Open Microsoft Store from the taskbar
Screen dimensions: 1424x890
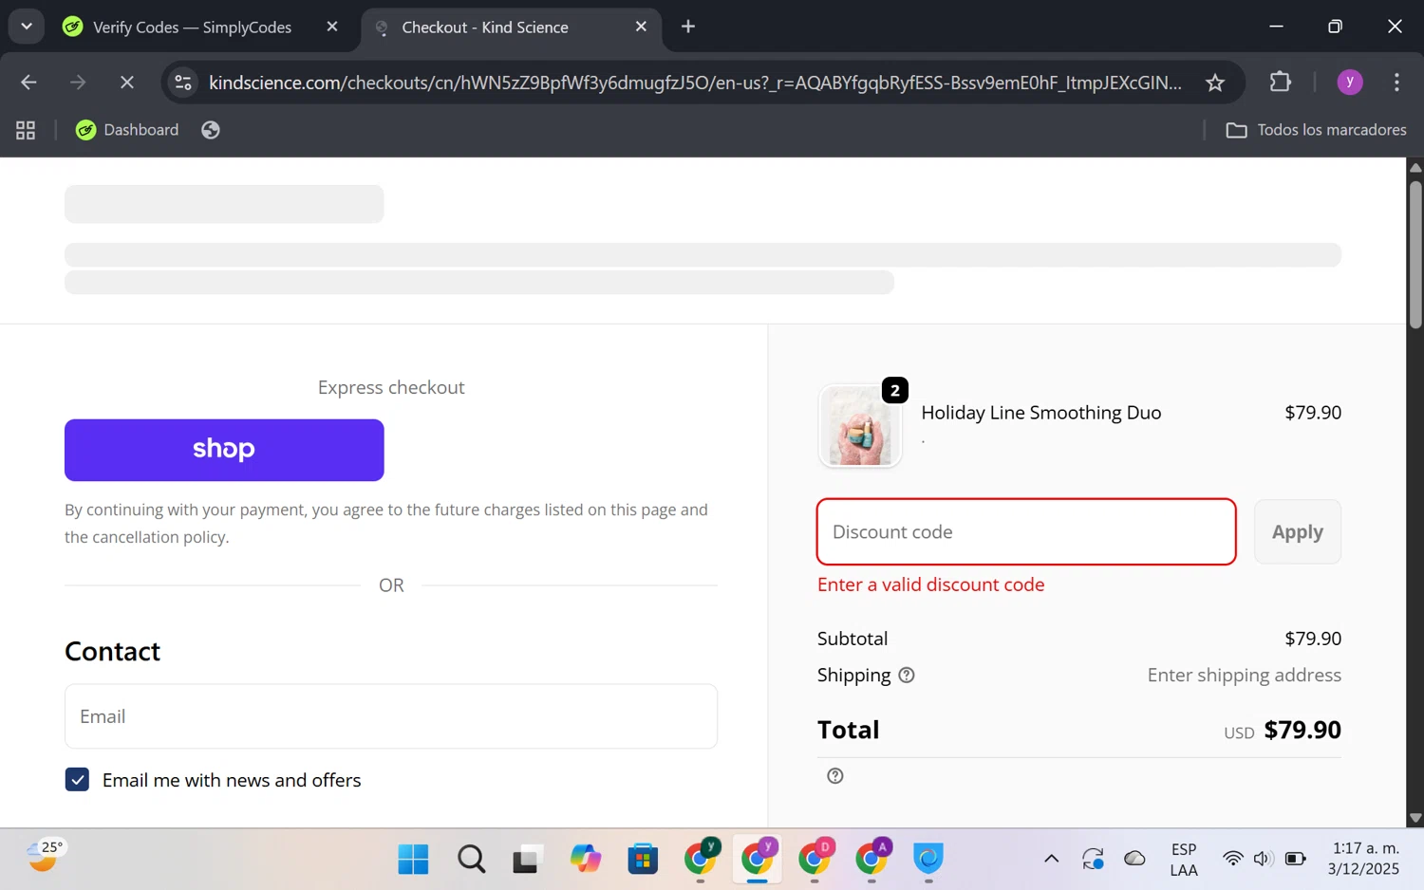643,859
